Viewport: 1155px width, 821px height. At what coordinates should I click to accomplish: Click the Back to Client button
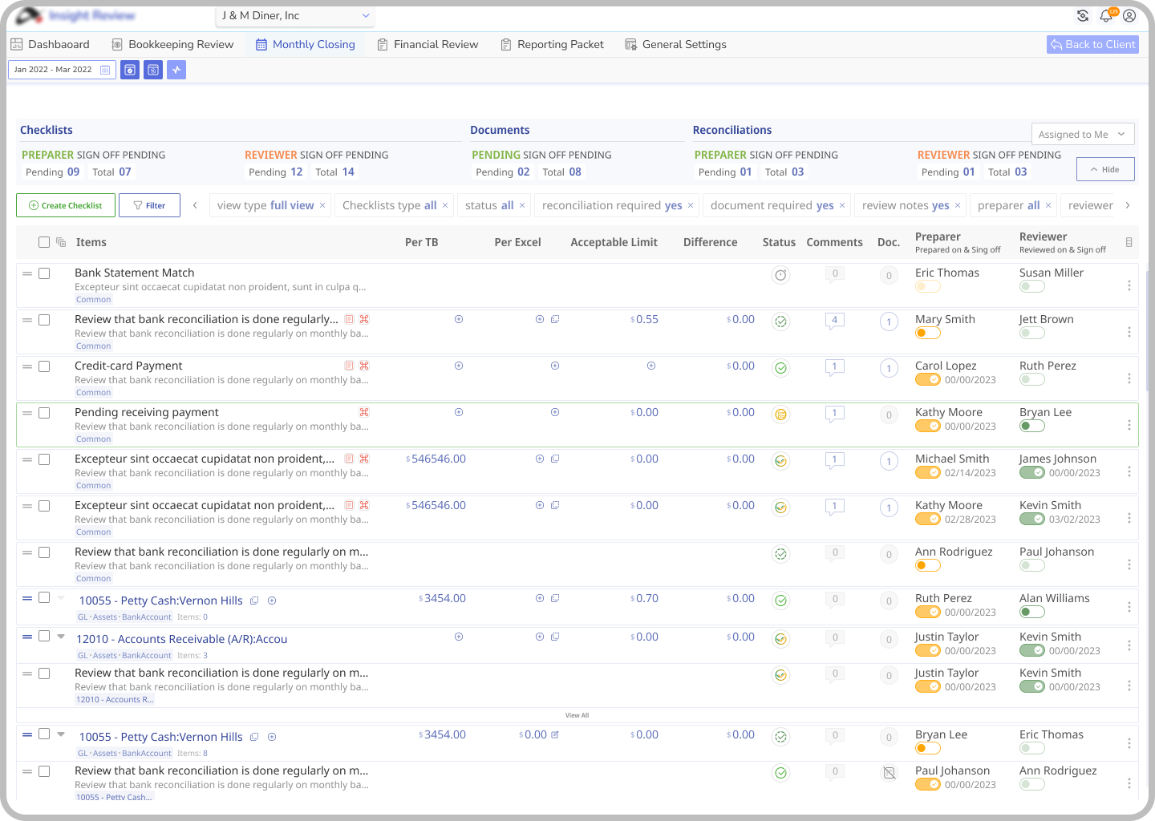tap(1092, 44)
